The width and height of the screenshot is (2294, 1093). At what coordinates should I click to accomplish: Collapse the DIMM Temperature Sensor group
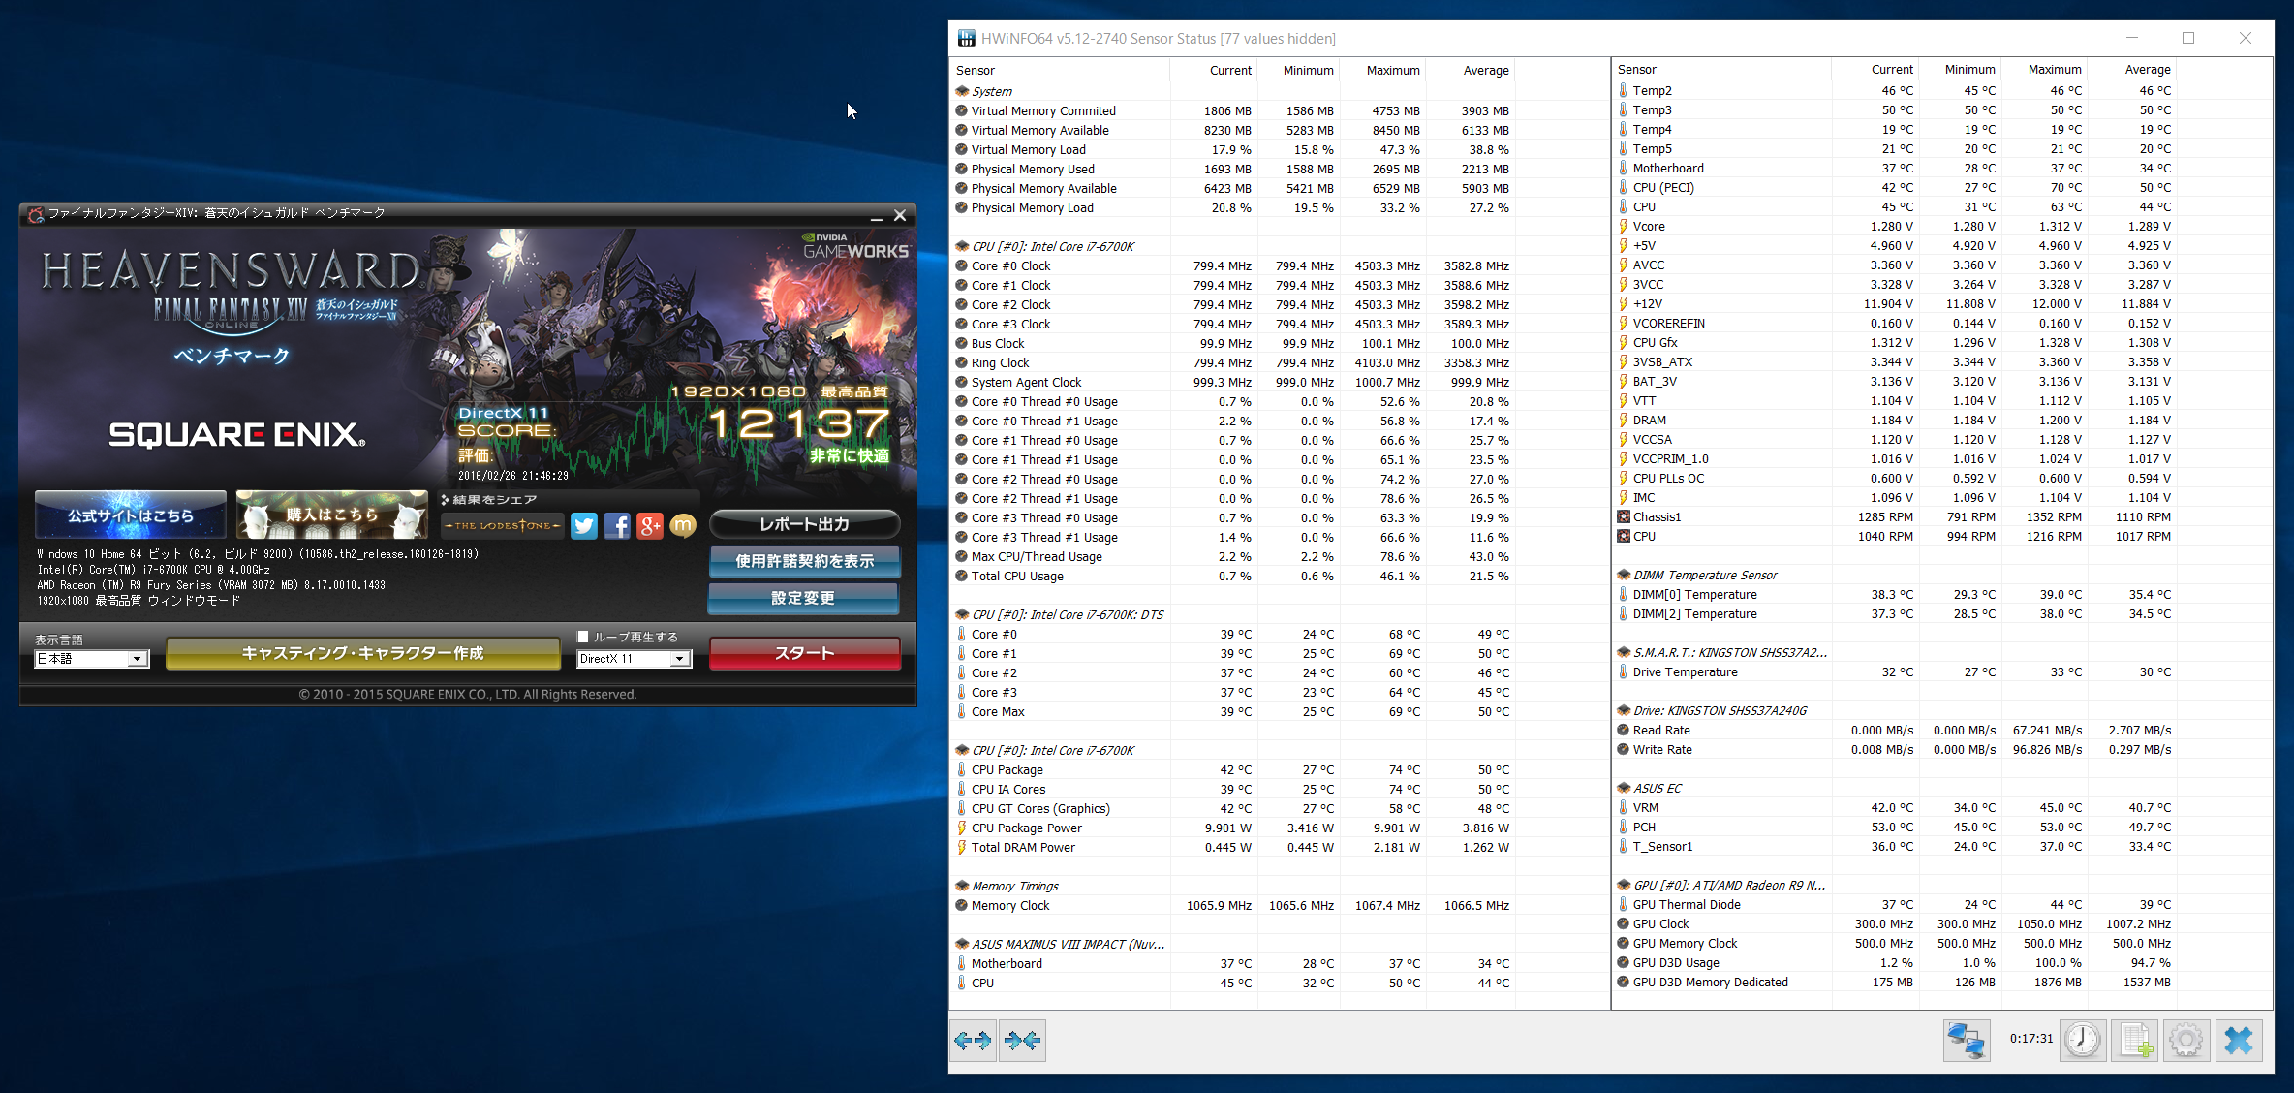[1624, 575]
